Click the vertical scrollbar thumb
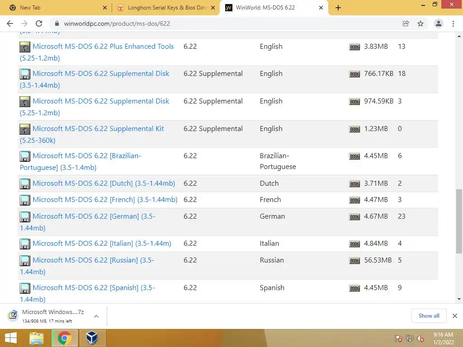This screenshot has width=463, height=347. [459, 221]
